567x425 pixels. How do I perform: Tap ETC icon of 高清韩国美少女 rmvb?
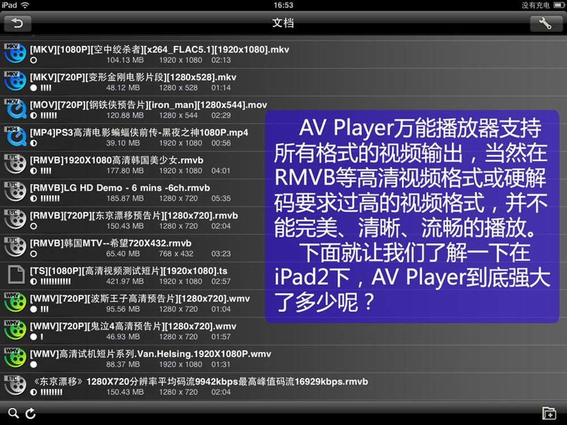click(15, 164)
